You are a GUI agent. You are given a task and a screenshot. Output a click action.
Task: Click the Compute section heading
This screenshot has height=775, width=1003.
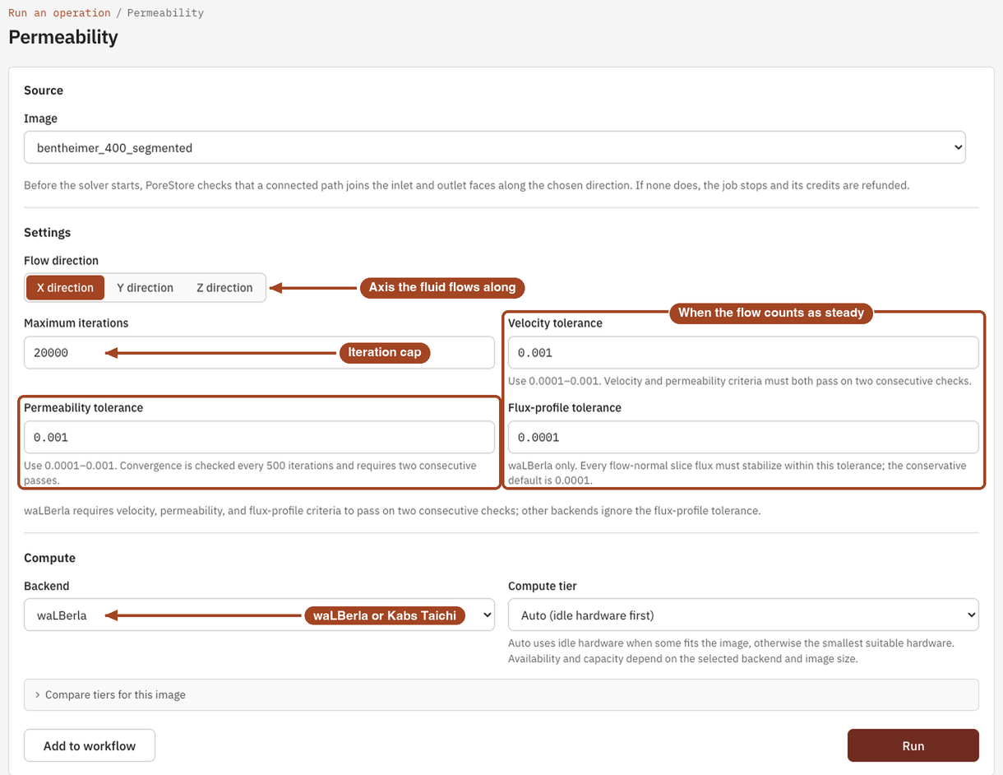49,558
